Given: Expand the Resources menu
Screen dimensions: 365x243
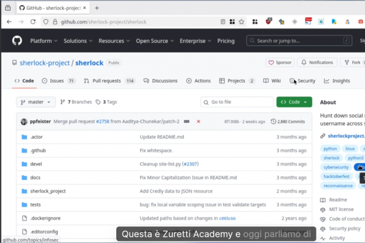Looking at the screenshot, I should 114,41.
